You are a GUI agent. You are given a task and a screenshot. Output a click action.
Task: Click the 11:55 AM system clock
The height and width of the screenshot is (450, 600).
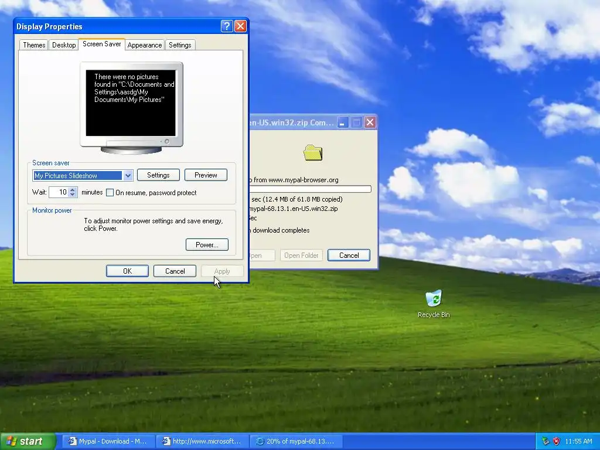coord(578,441)
